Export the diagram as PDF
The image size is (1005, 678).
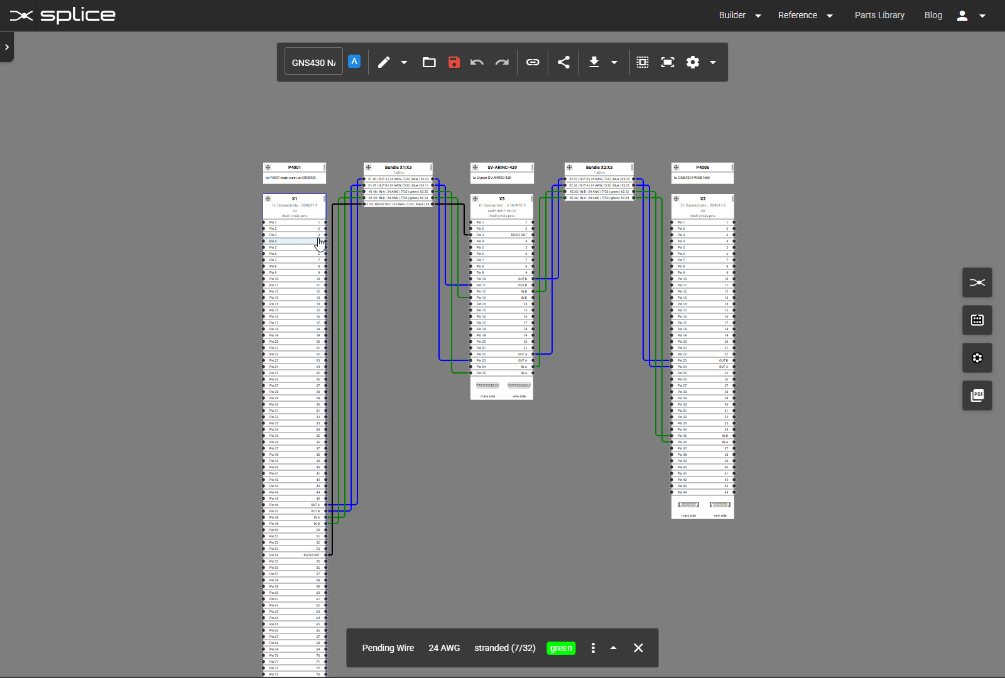[x=977, y=395]
